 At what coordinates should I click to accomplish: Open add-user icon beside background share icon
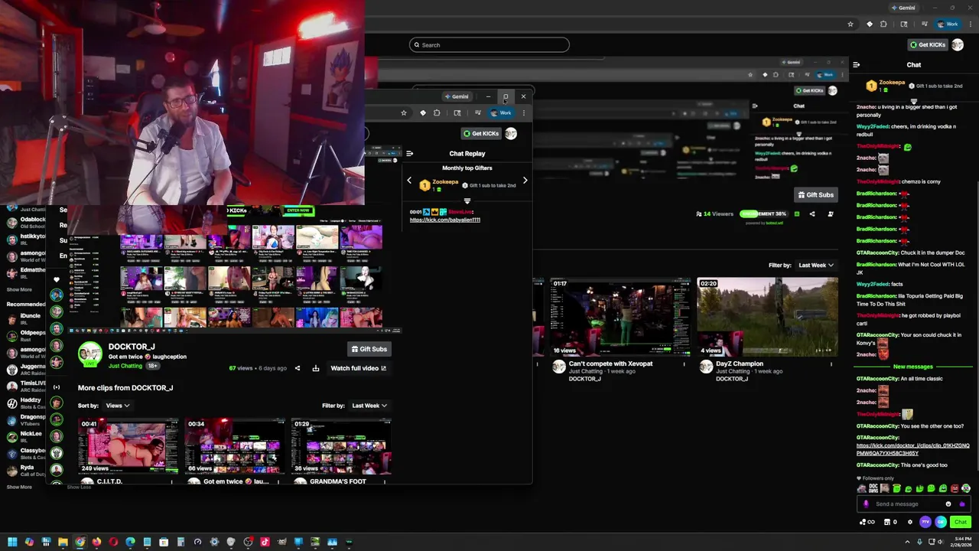(831, 214)
